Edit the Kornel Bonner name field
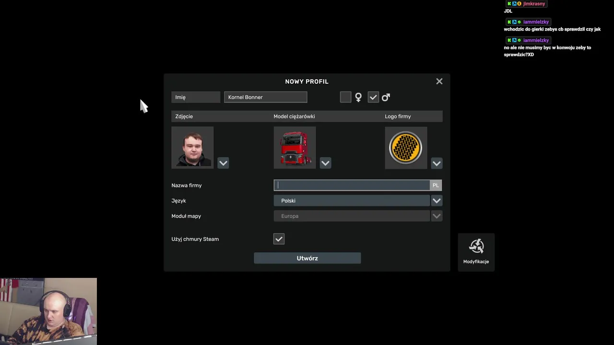This screenshot has width=614, height=345. tap(265, 97)
